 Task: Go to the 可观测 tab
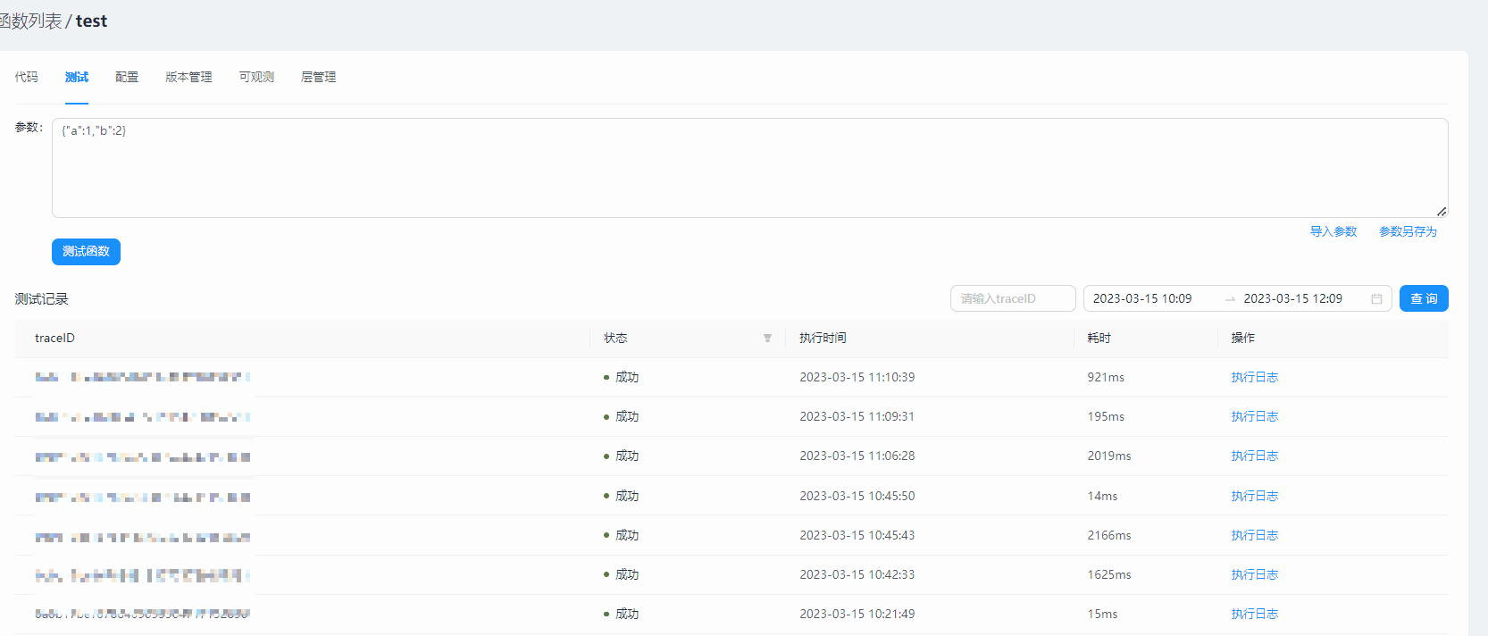pos(256,77)
